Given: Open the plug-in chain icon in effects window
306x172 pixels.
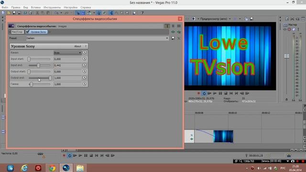Looking at the screenshot, I should tap(173, 32).
